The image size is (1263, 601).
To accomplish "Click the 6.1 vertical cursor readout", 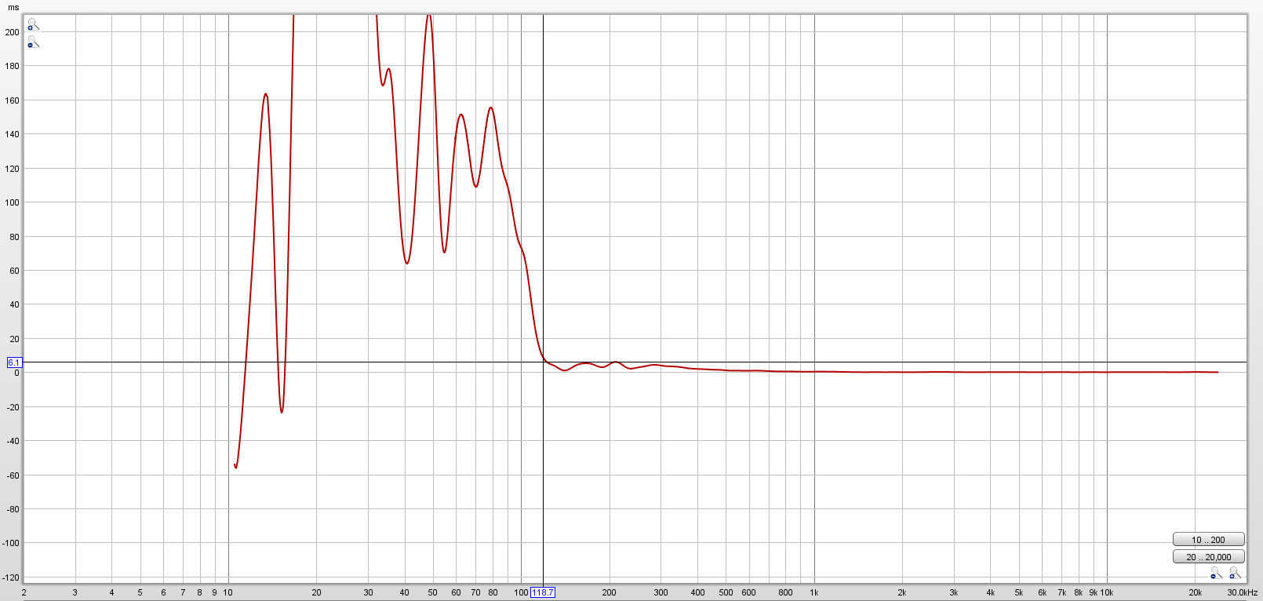I will click(x=14, y=362).
